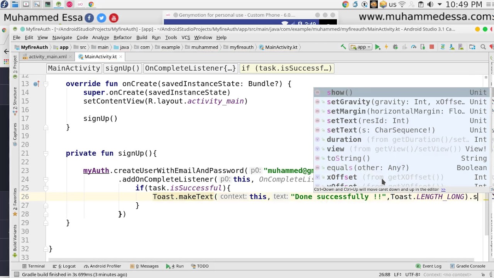Collapse the if-block fold at line 25

coord(46,188)
